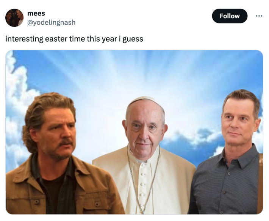
Task: Click the white skullcap in the photo
Action: coord(143,100)
